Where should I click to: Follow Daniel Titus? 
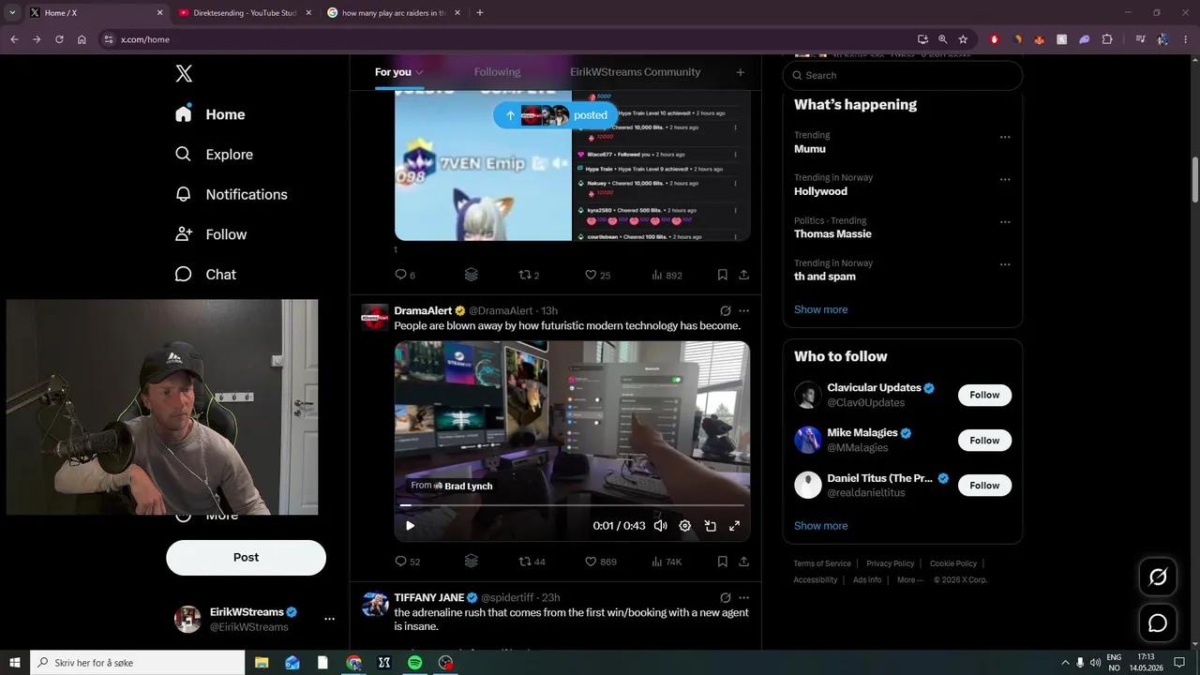tap(984, 485)
